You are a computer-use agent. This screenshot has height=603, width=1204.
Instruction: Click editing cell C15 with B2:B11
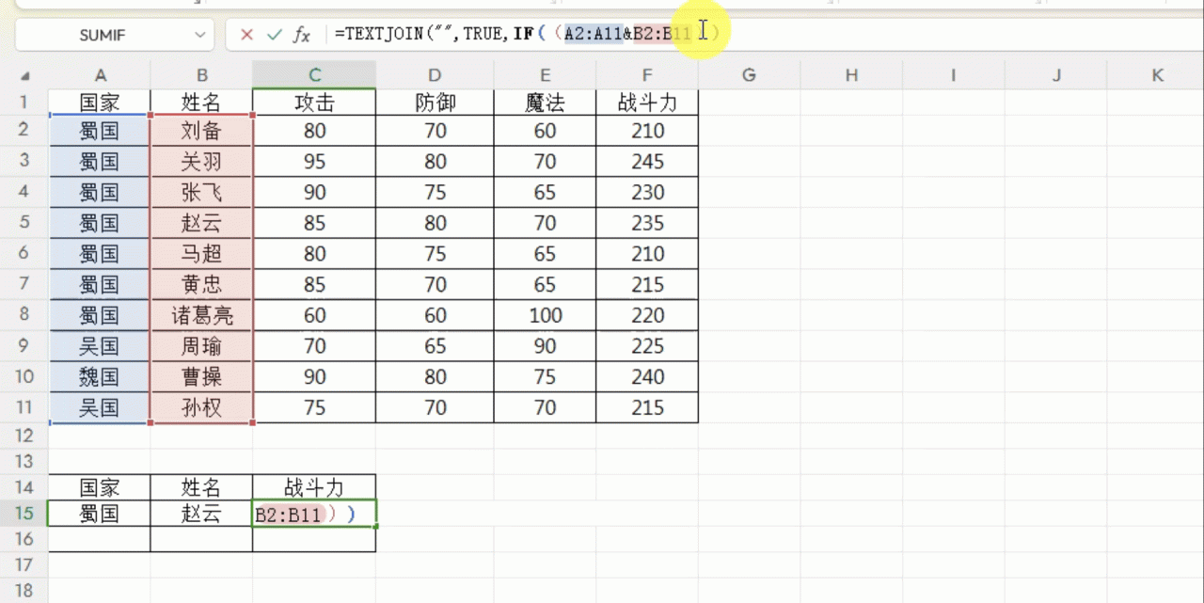coord(314,514)
